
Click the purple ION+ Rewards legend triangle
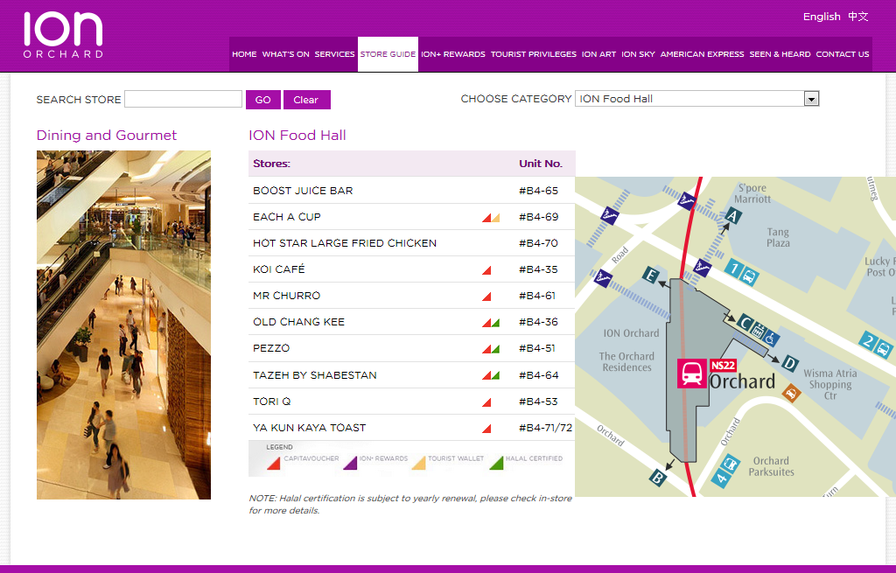350,462
